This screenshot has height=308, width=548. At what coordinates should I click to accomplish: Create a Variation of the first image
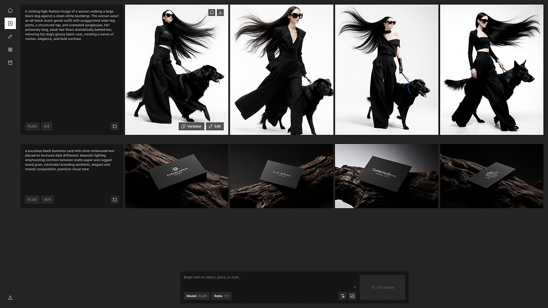coord(191,126)
